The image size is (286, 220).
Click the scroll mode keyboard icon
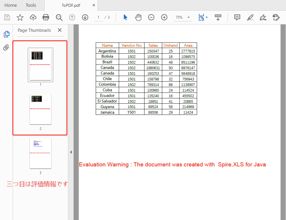218,17
